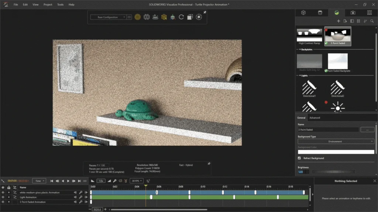Open the Appearances paint bucket palette tab

point(320,13)
